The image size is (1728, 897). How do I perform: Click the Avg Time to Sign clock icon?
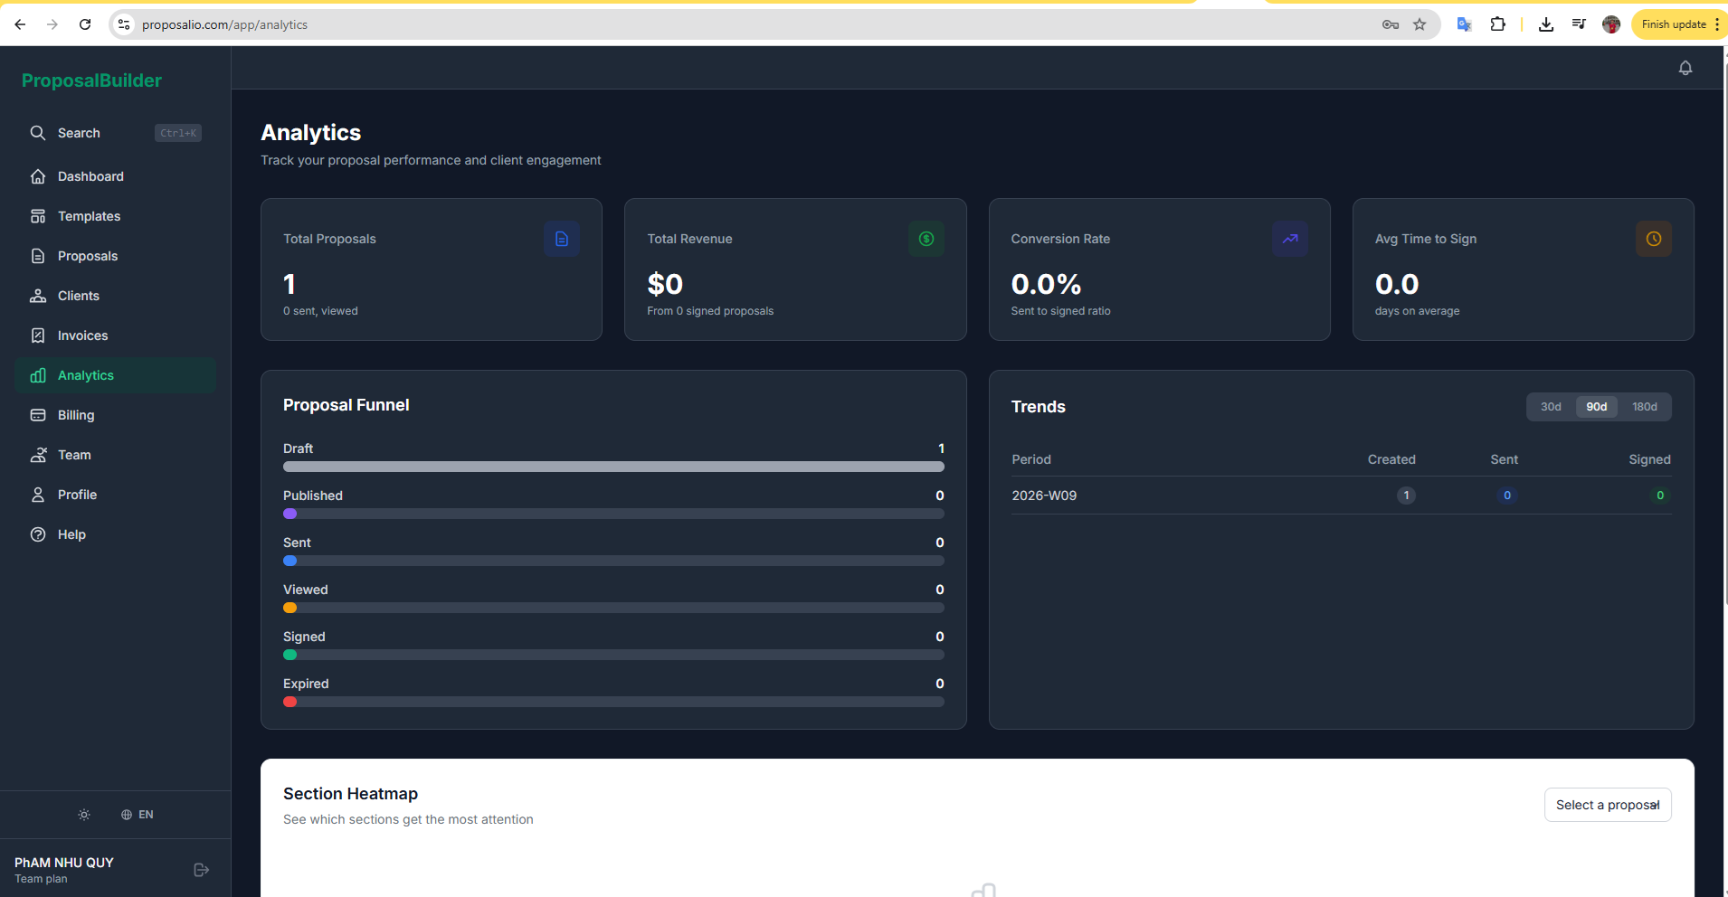(1654, 239)
